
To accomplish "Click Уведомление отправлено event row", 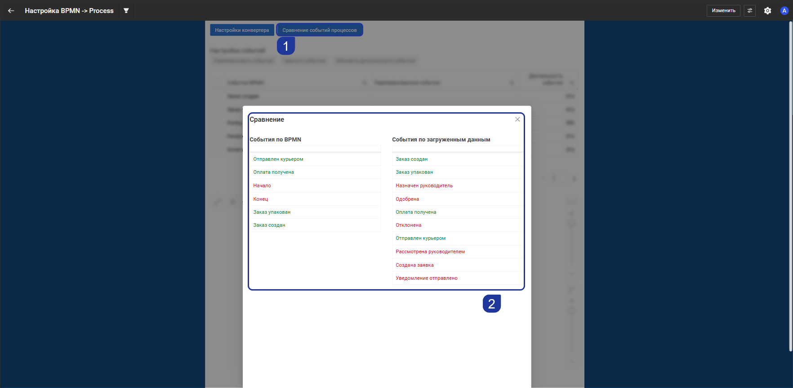I will click(426, 278).
